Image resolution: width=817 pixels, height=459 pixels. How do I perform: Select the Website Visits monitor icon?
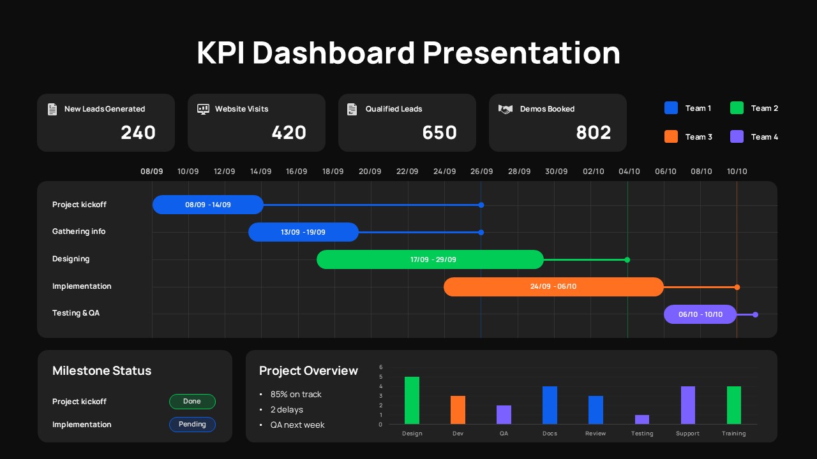(203, 109)
